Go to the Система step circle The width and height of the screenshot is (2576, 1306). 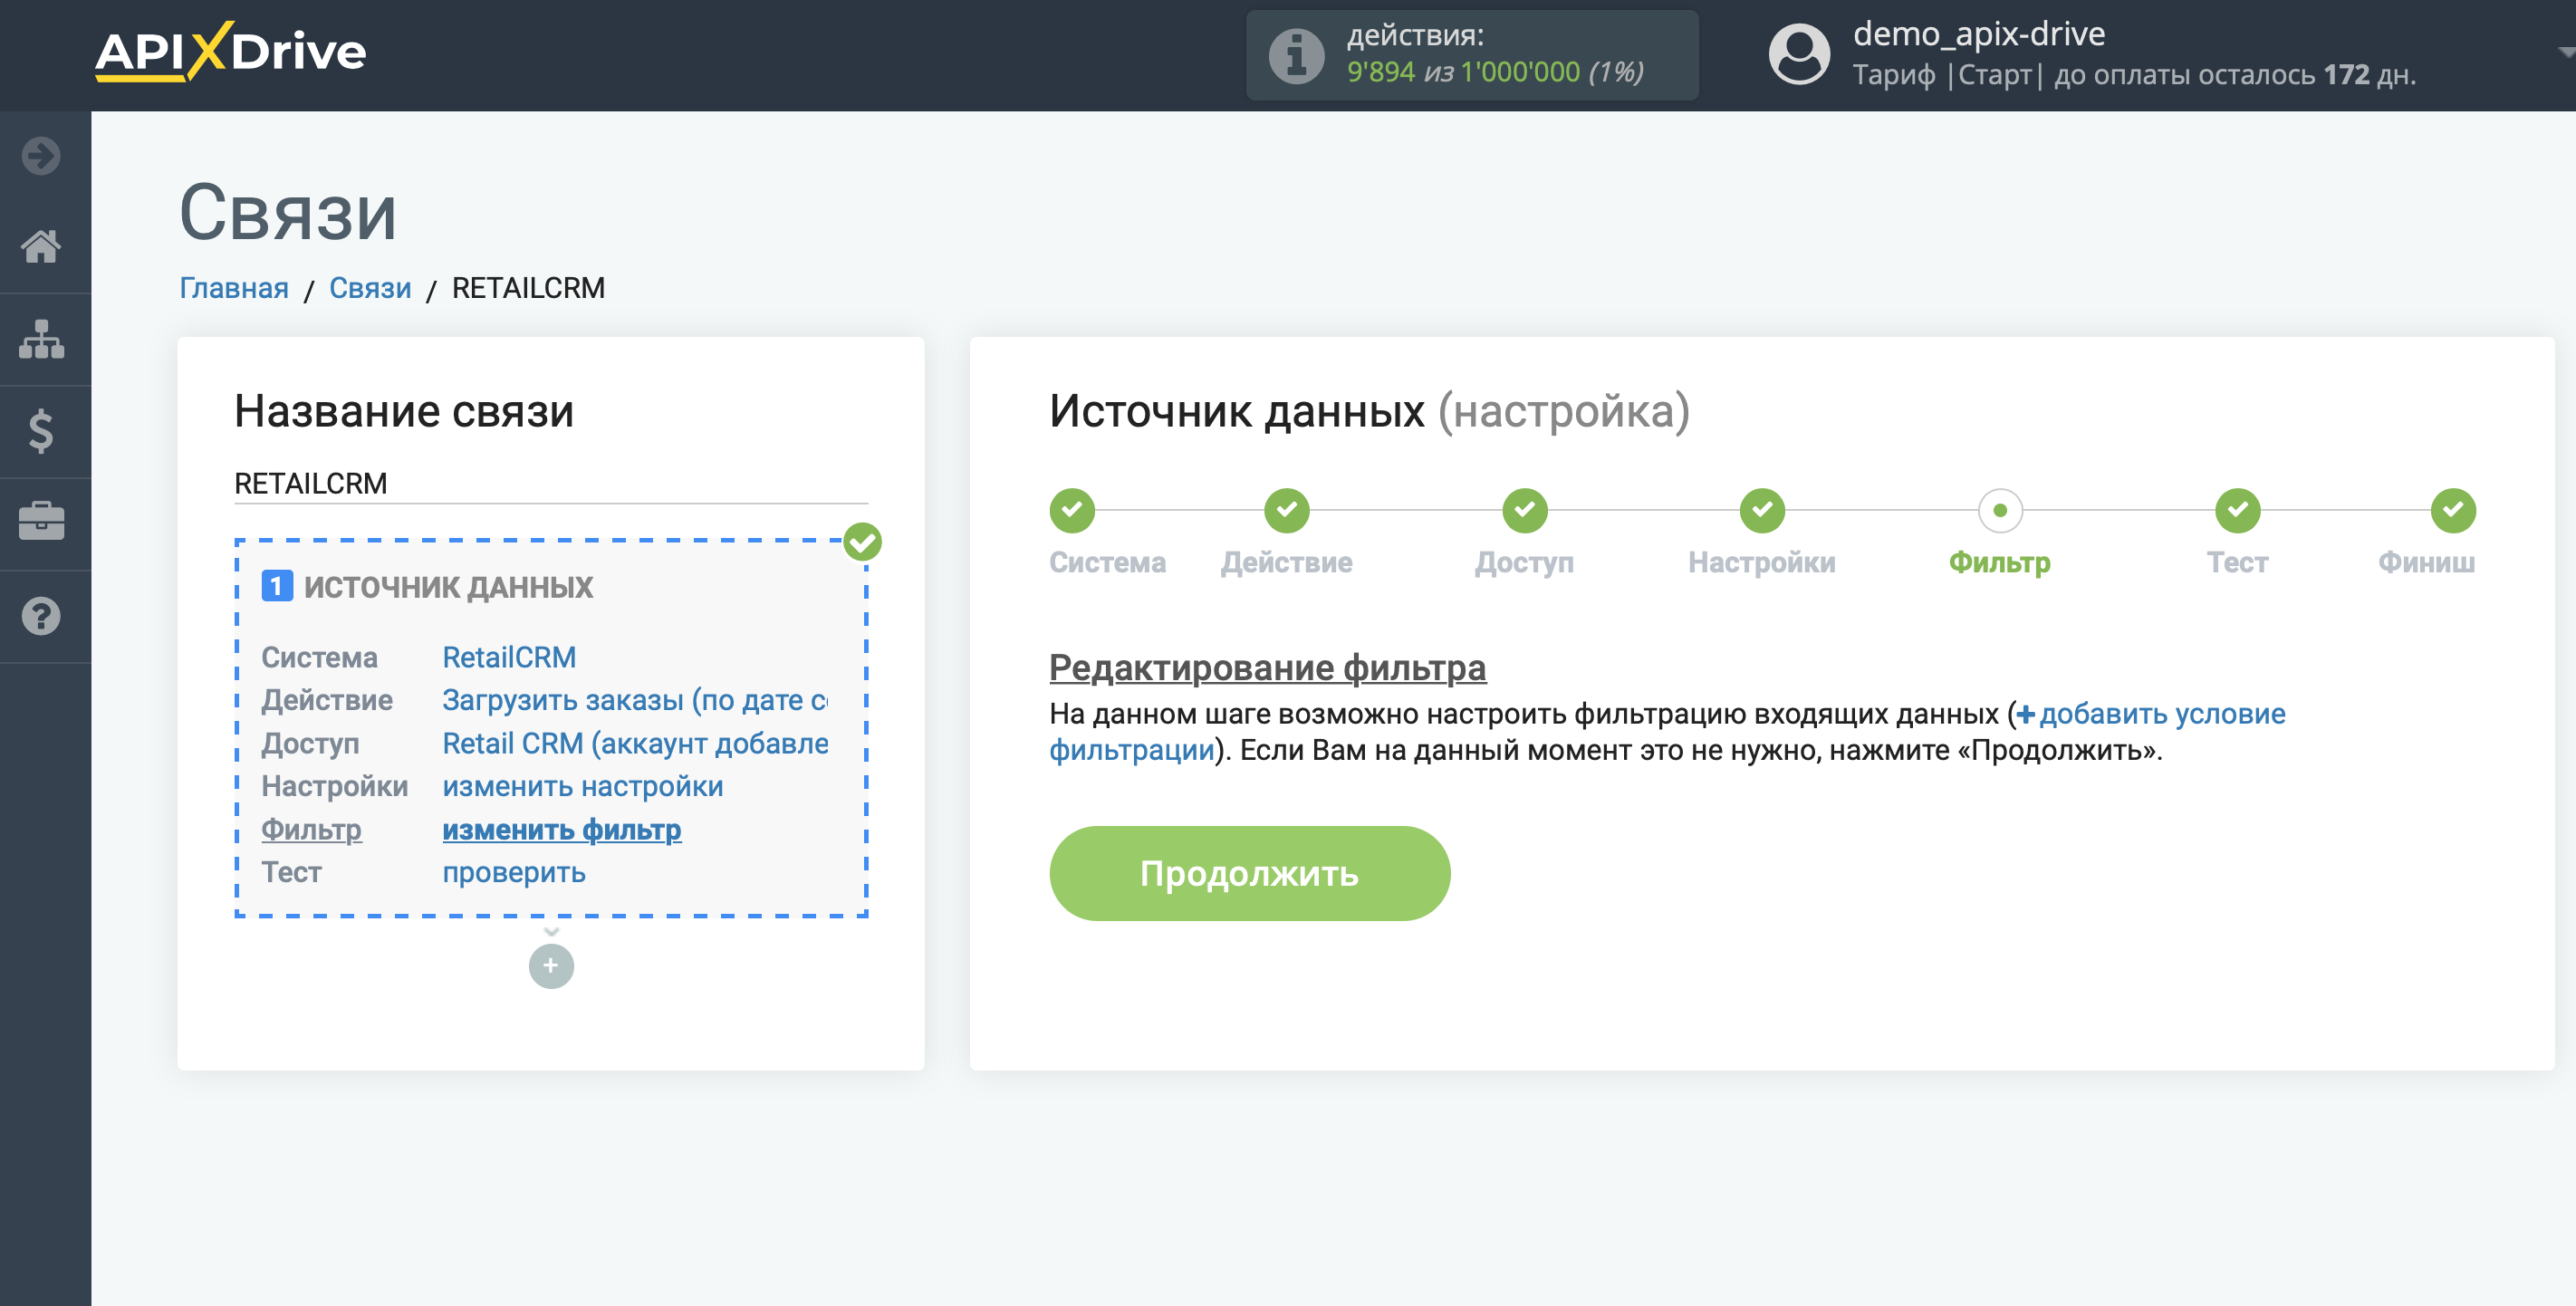(1072, 511)
